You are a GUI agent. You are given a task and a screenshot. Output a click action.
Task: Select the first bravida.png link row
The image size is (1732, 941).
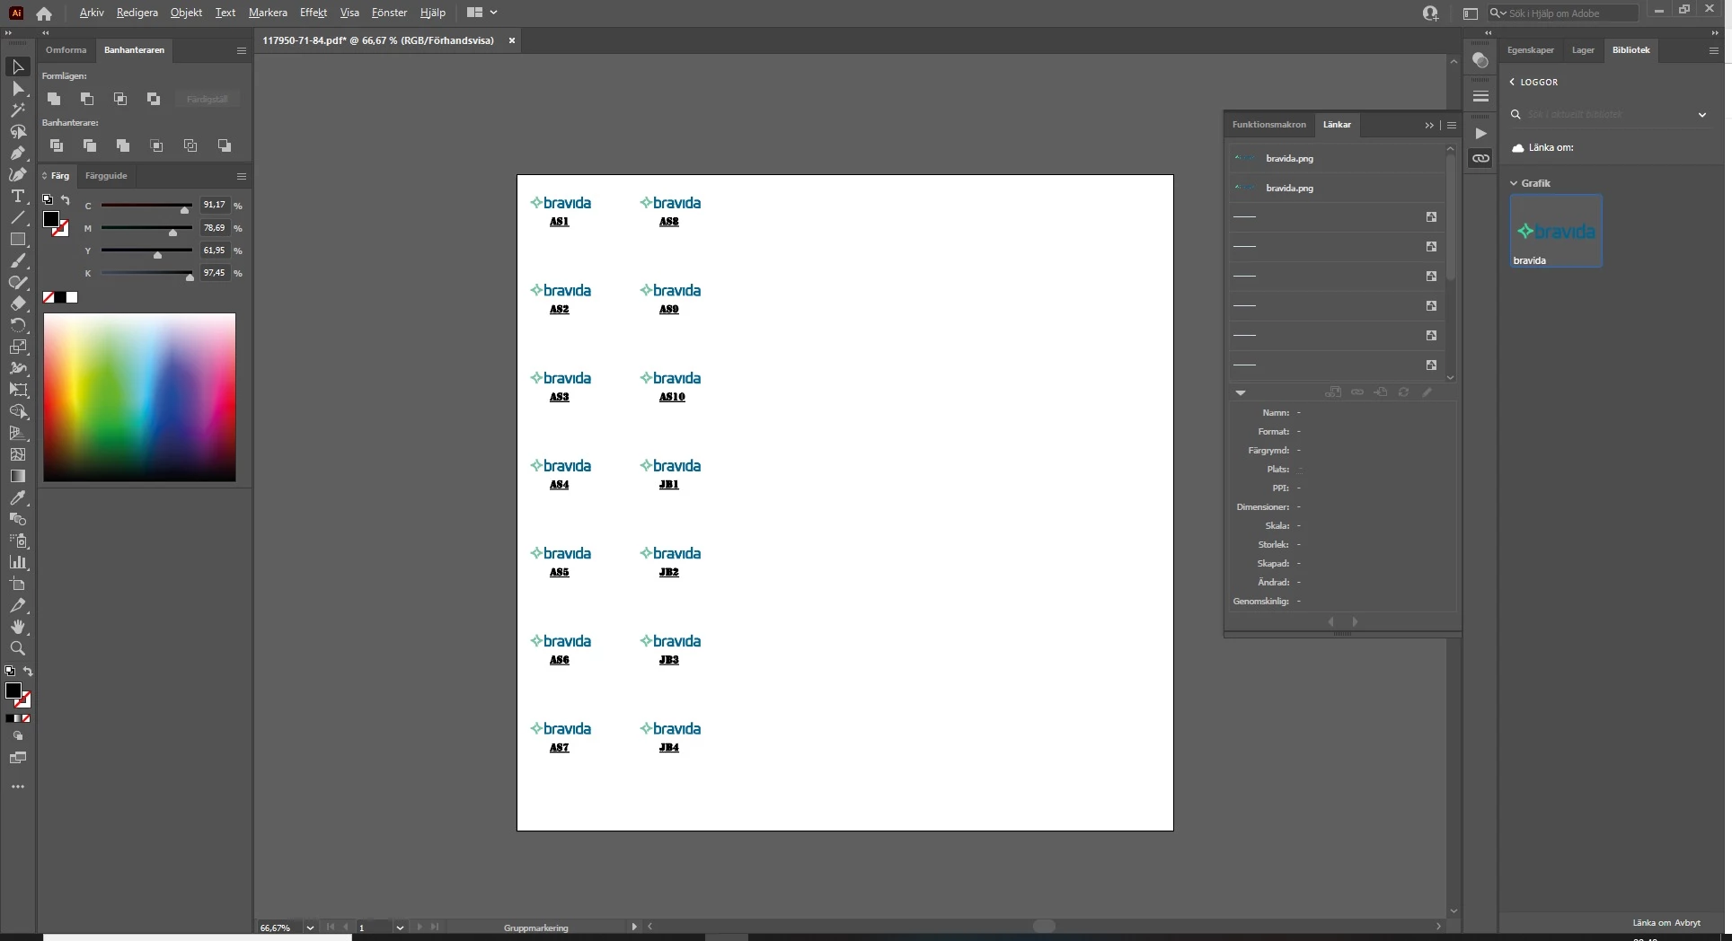point(1336,158)
